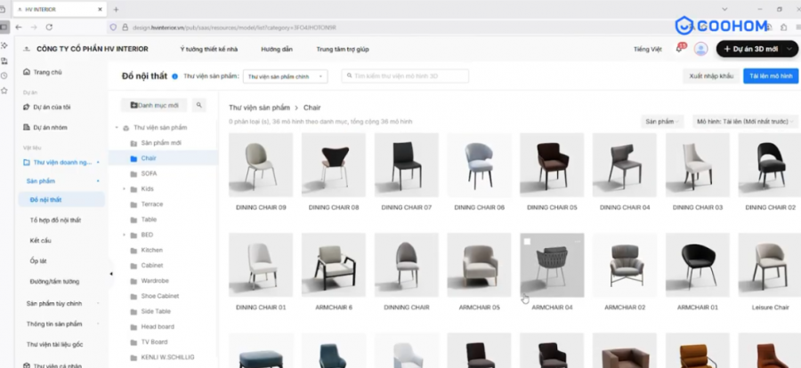Open the Mô hình sort order dropdown
Screen dimensions: 801x368
pyautogui.click(x=745, y=122)
